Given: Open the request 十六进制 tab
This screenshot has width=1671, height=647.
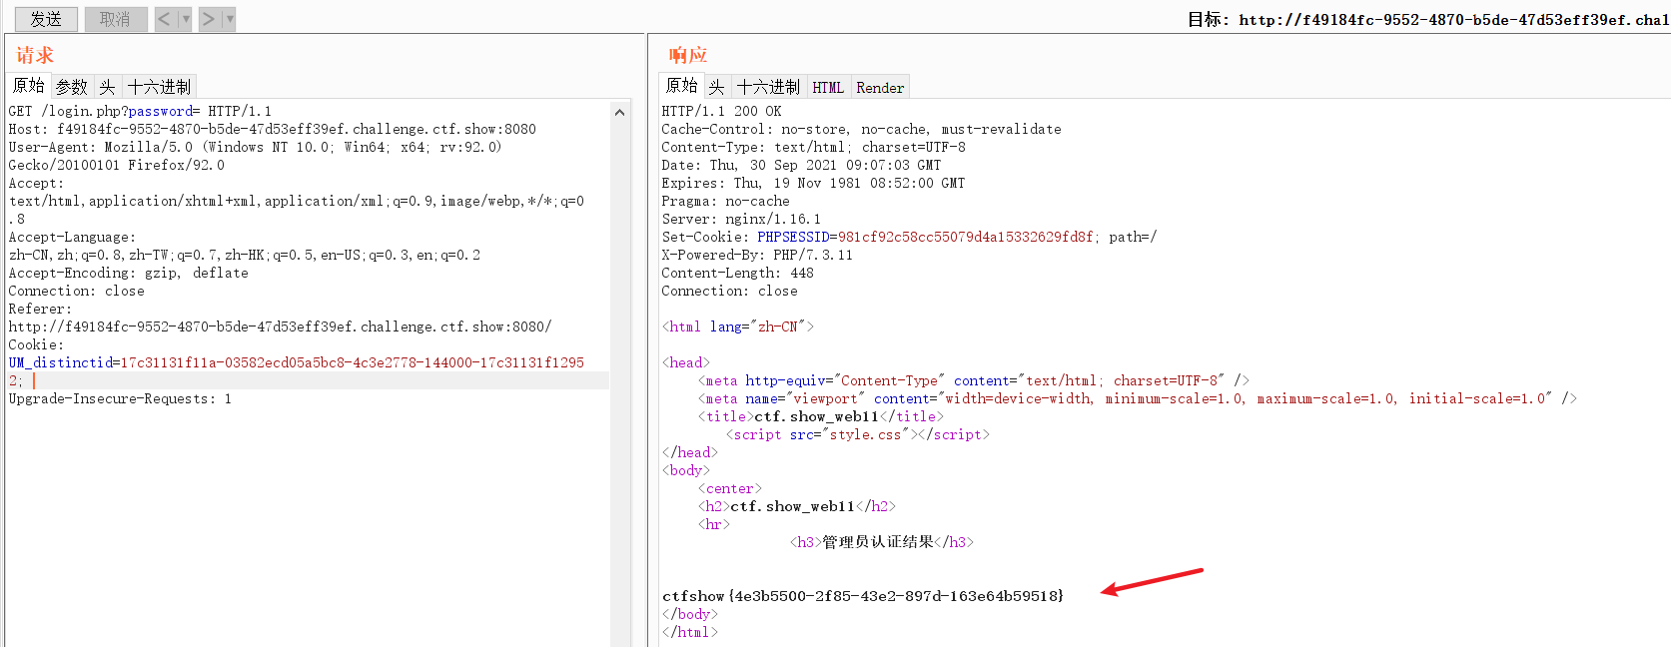Looking at the screenshot, I should [160, 87].
